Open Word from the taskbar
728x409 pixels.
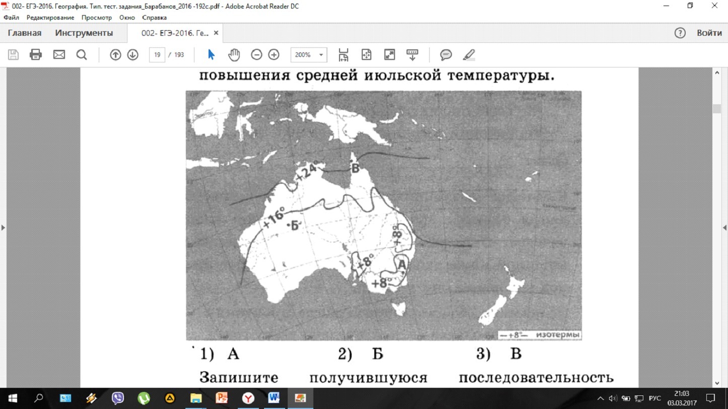[274, 398]
